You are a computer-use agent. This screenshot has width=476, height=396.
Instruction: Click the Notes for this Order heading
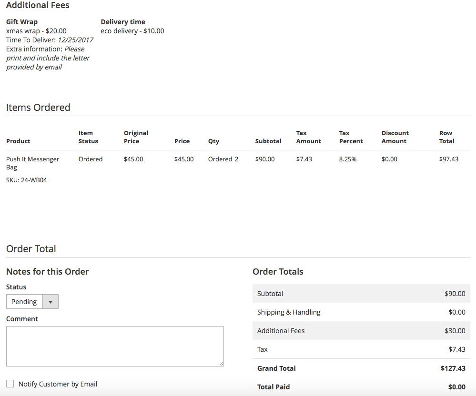coord(48,271)
